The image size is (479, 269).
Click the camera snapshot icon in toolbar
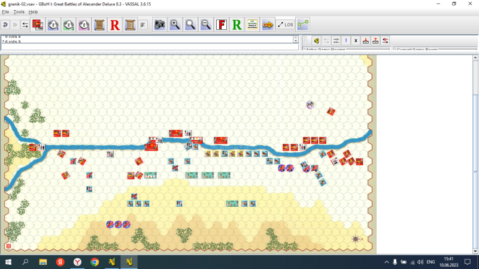(159, 25)
